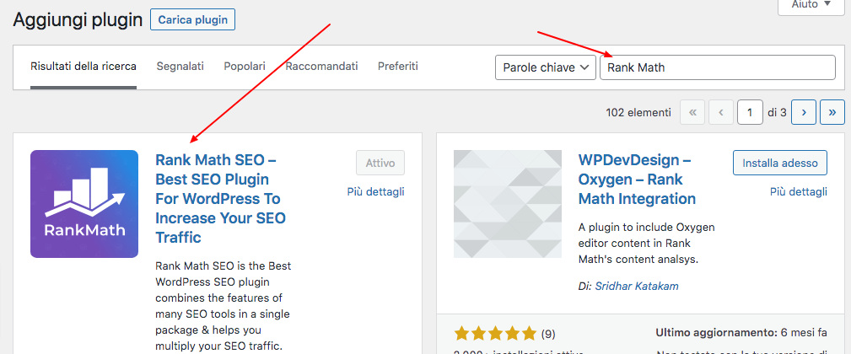Screen dimensions: 851x354
Task: Open the Rank Math SEO plugin title link
Action: [220, 198]
